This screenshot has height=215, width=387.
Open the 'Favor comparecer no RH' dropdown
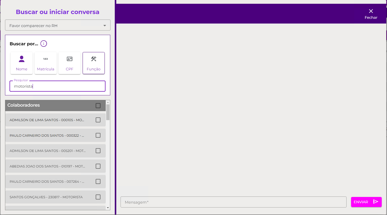pos(58,25)
